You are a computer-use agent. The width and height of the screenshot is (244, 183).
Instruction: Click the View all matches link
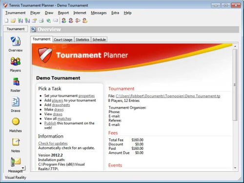[64, 119]
